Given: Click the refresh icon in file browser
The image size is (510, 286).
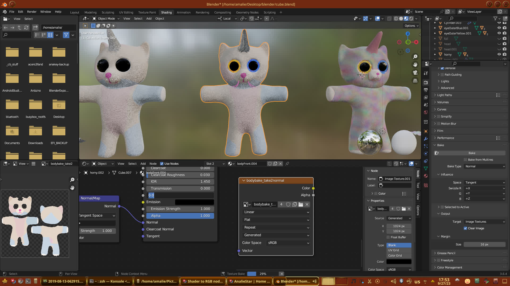Looking at the screenshot, I should [26, 28].
